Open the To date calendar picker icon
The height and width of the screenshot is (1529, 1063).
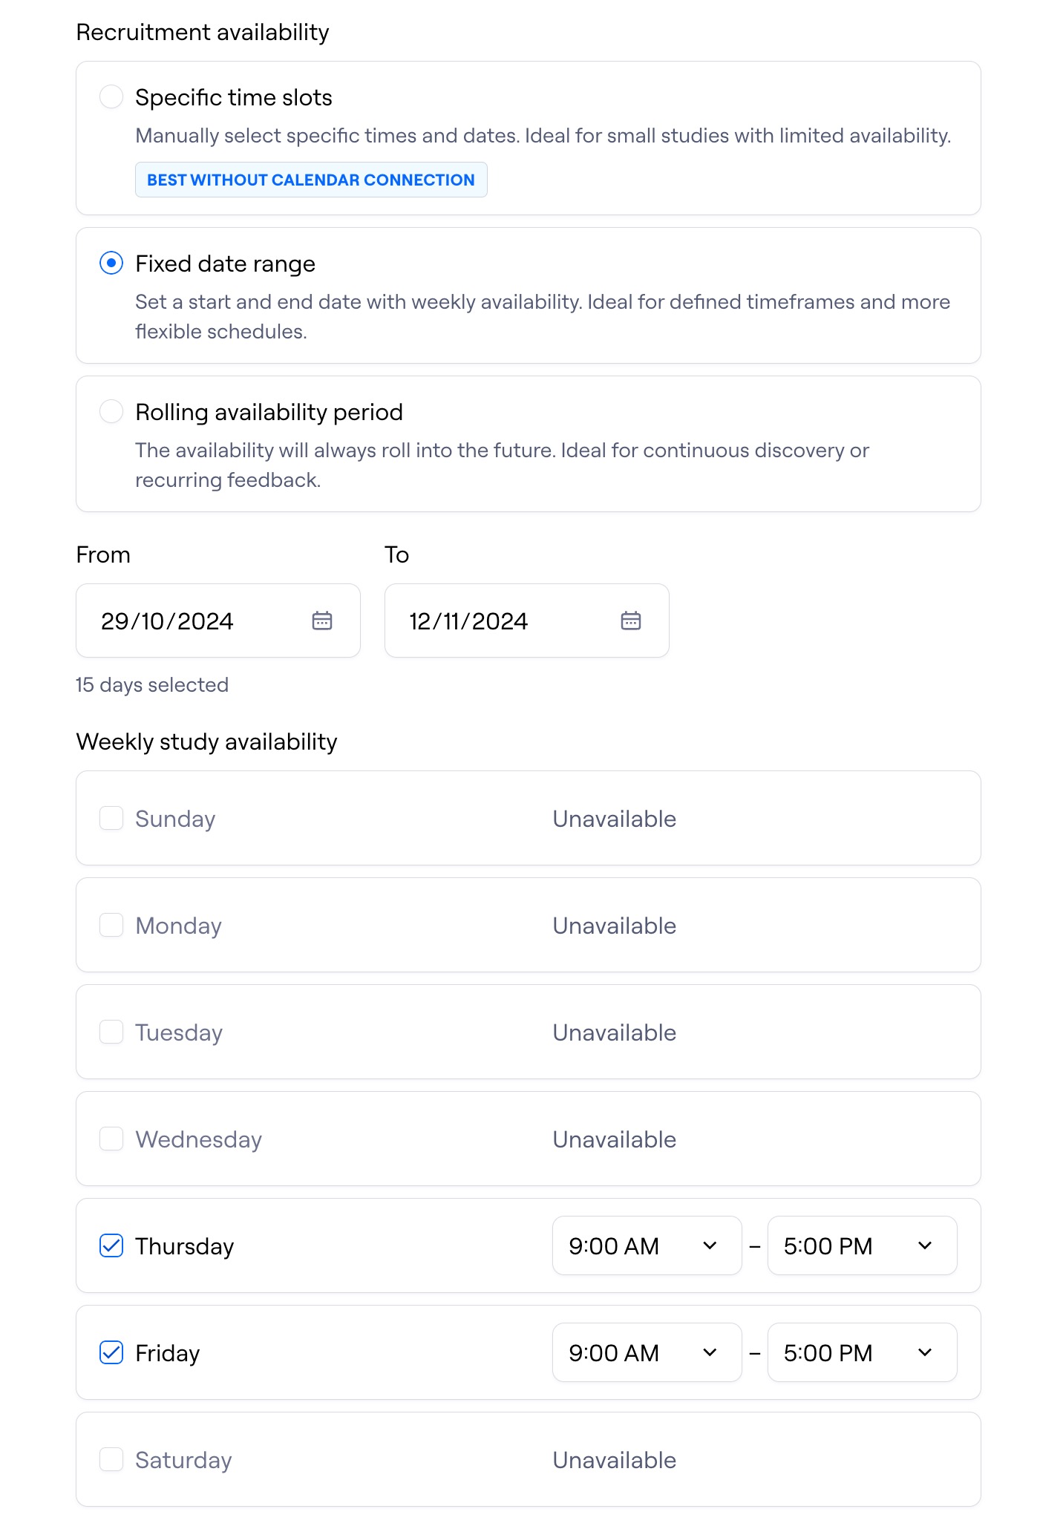coord(630,621)
